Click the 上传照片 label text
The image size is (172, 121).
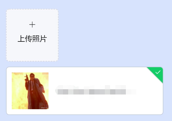pos(32,39)
